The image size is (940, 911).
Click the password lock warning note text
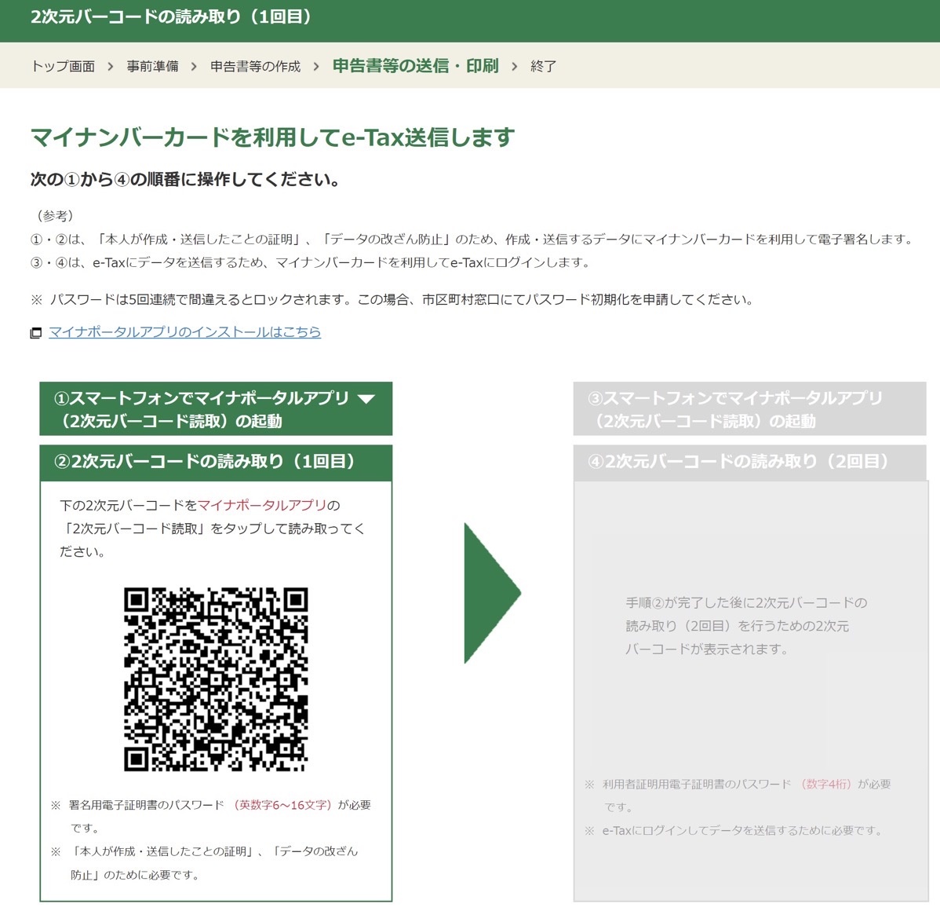click(392, 299)
